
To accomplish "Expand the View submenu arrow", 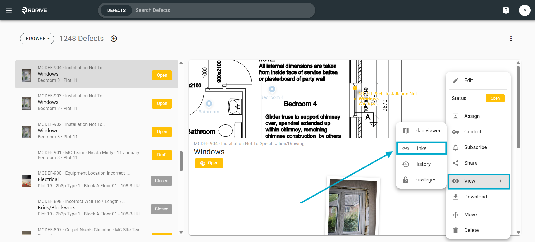I will [x=501, y=181].
